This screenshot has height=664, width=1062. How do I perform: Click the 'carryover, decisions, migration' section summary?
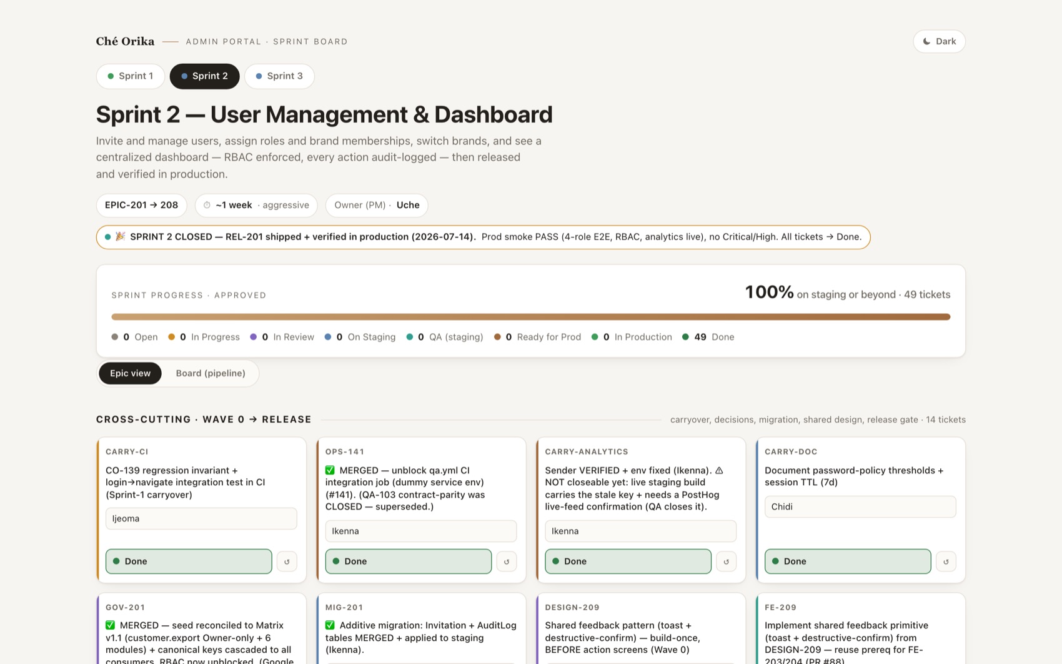(x=818, y=420)
